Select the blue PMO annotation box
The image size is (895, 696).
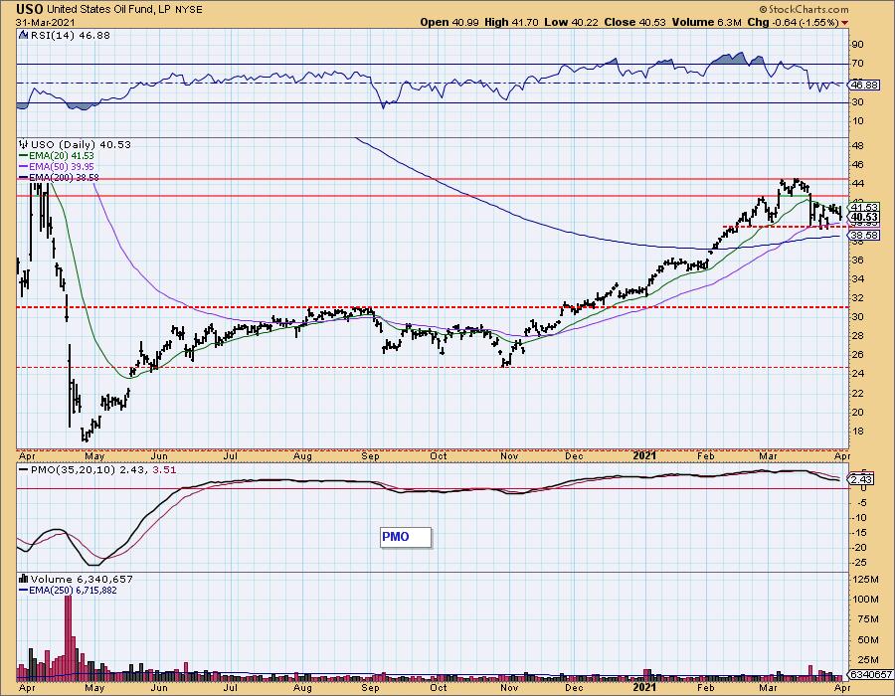[406, 537]
